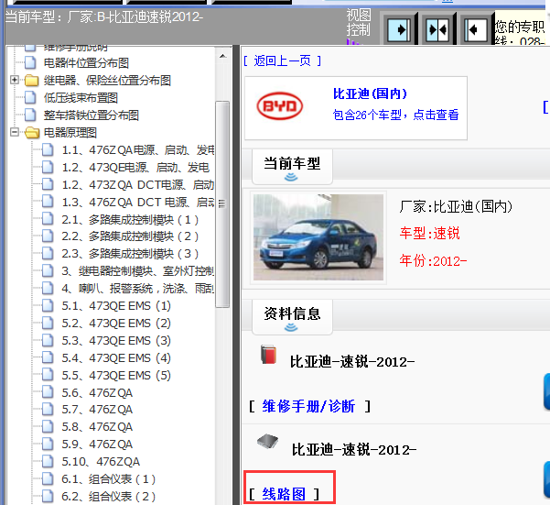This screenshot has height=505, width=550.
Task: Click the blue BYD car thumbnail
Action: coord(318,237)
